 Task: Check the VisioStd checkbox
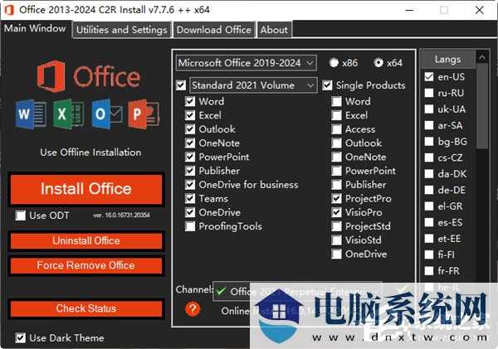coord(337,240)
